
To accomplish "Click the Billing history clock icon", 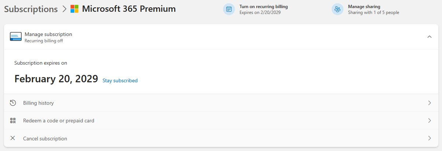I will (x=13, y=103).
